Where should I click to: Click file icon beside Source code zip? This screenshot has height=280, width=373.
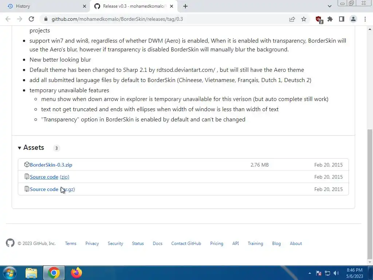click(x=27, y=177)
